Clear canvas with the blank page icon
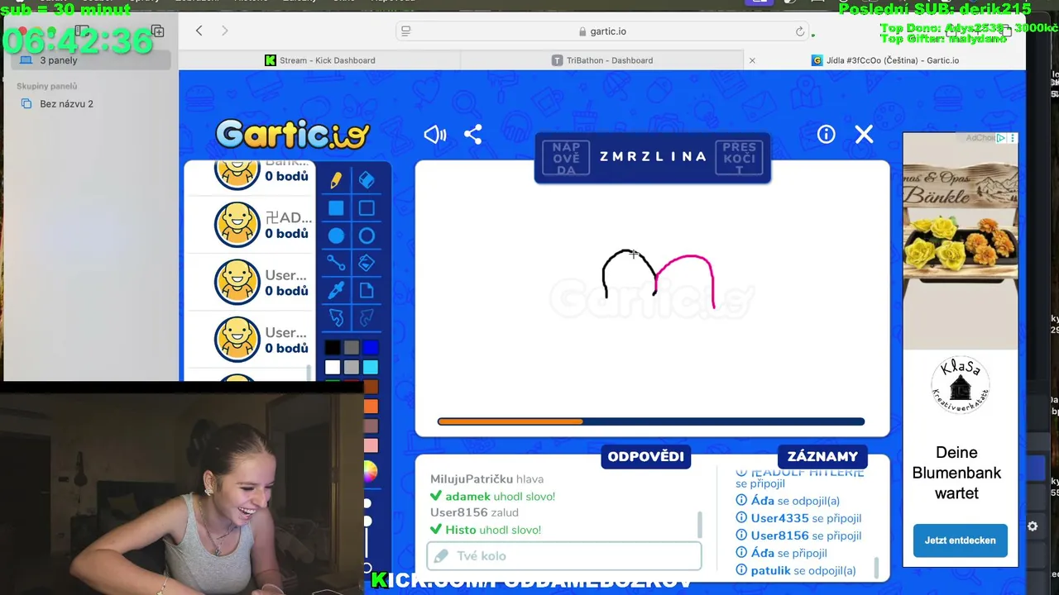The height and width of the screenshot is (595, 1059). [367, 290]
